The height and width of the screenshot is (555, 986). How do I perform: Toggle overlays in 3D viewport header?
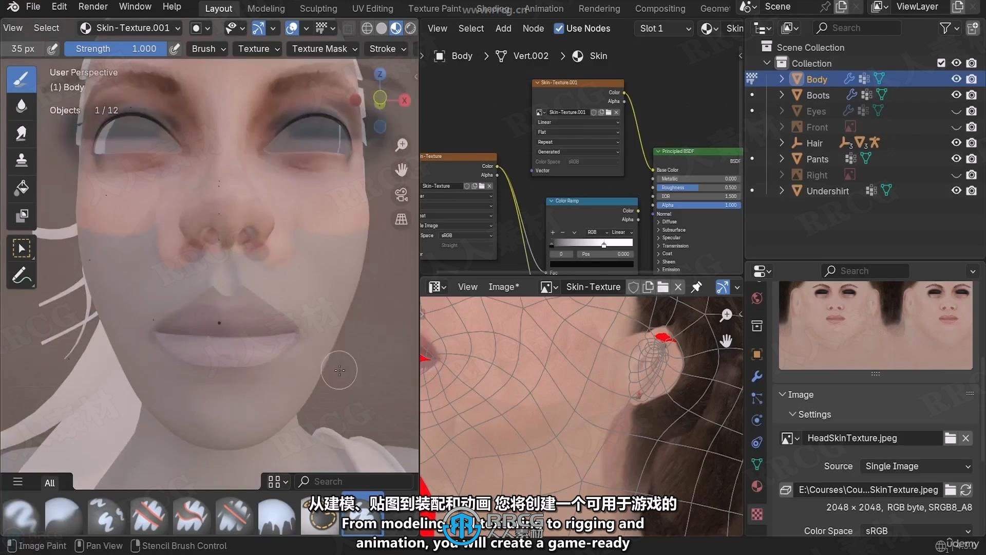point(292,28)
